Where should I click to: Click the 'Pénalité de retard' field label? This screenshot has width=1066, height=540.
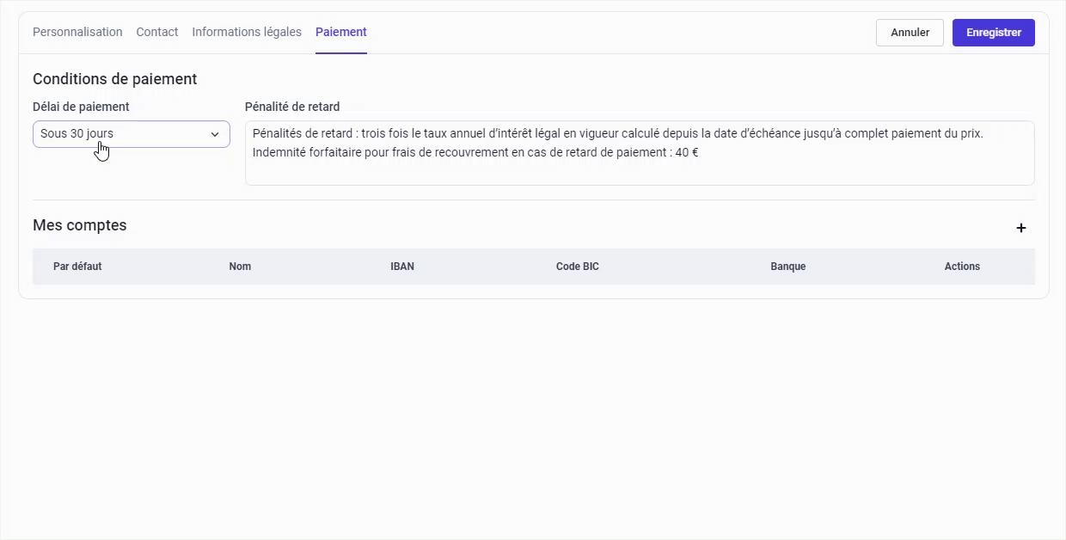291,107
